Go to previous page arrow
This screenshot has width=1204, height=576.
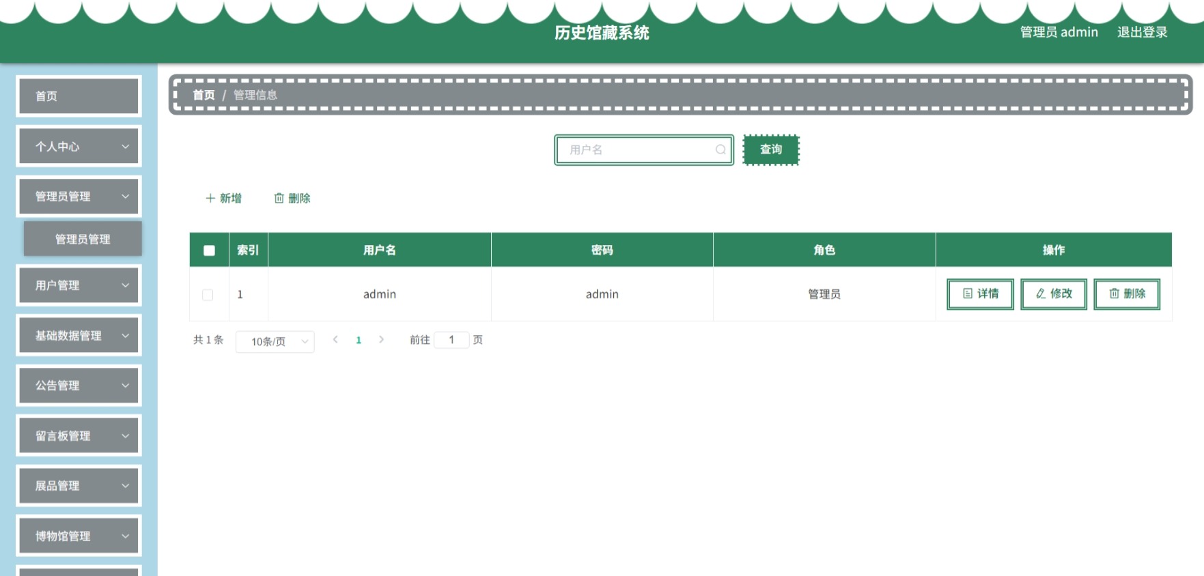(335, 339)
